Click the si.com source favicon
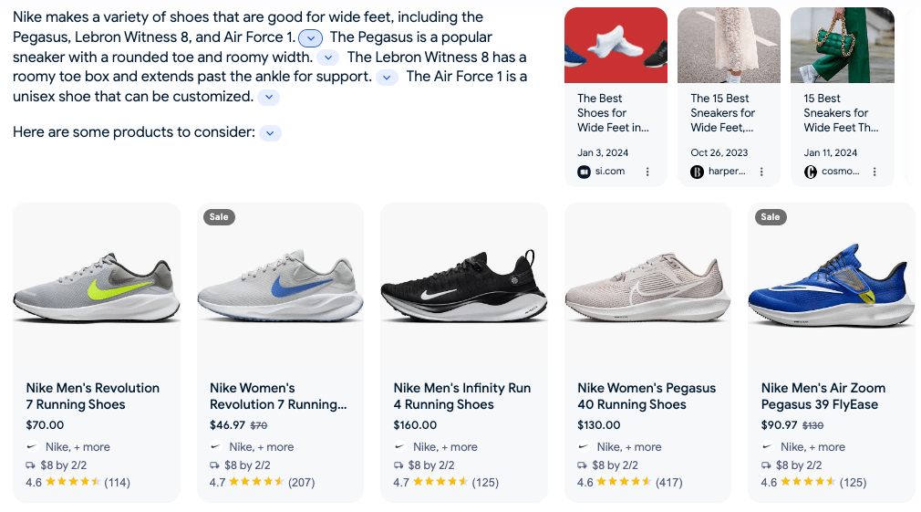 point(585,172)
